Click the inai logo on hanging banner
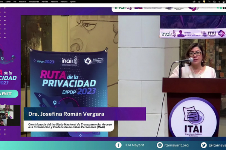226x150 pixels. (x=169, y=34)
